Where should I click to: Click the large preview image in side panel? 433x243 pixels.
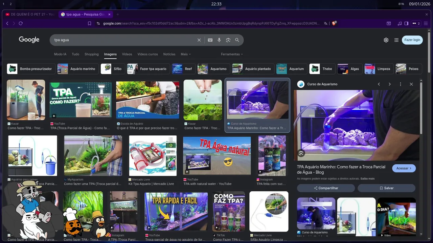click(356, 125)
